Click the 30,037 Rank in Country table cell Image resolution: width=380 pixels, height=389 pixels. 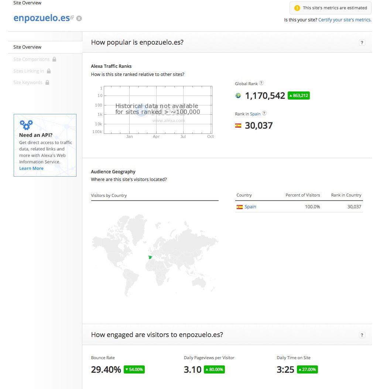point(354,206)
